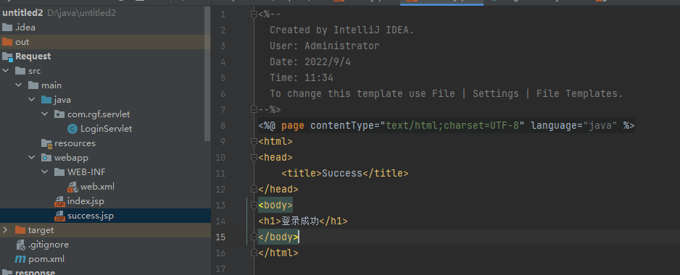Click the 'Time: 11:34' comment line
The width and height of the screenshot is (680, 275).
[x=302, y=78]
